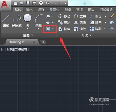Open the 注释 ribbon tab
This screenshot has width=116, height=112.
41,10
